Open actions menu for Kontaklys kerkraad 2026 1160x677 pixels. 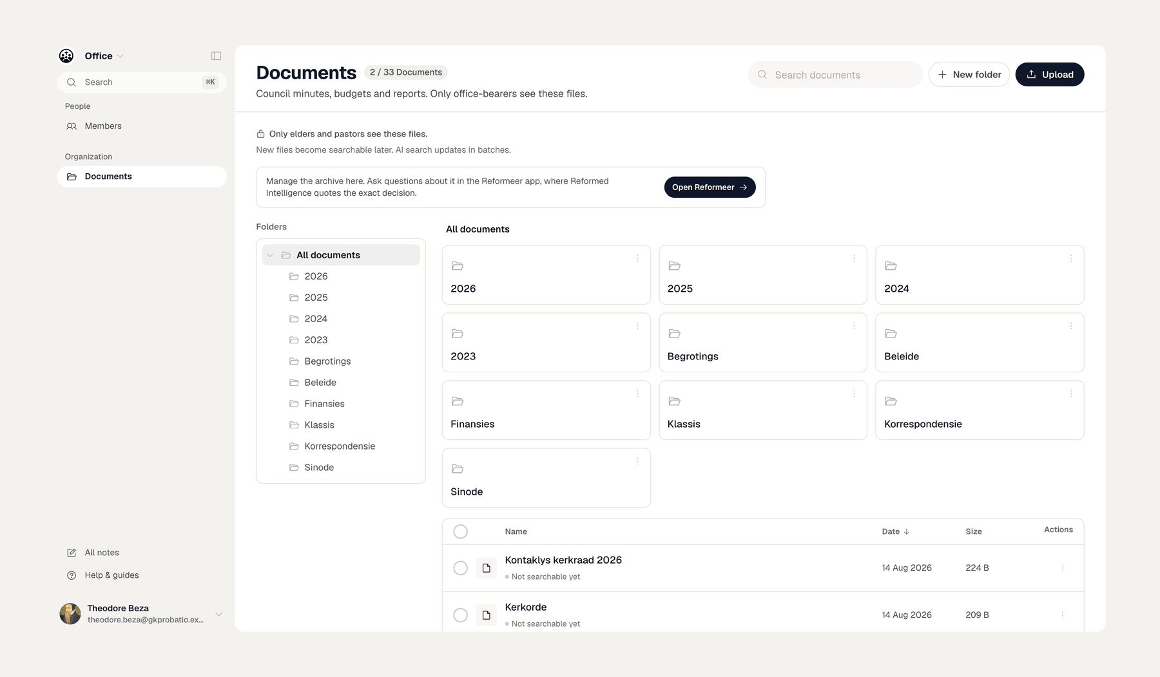(x=1063, y=568)
